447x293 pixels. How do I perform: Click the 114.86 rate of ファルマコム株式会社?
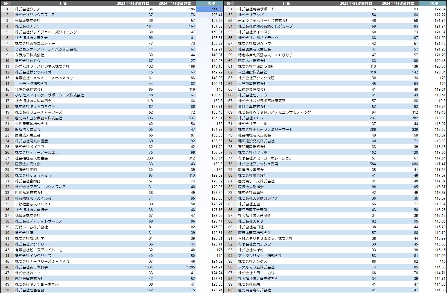coord(440,267)
